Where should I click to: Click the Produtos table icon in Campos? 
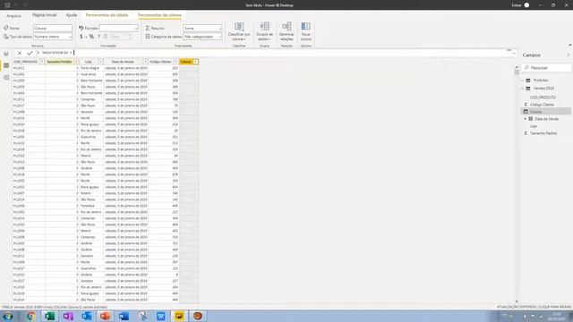(x=528, y=80)
